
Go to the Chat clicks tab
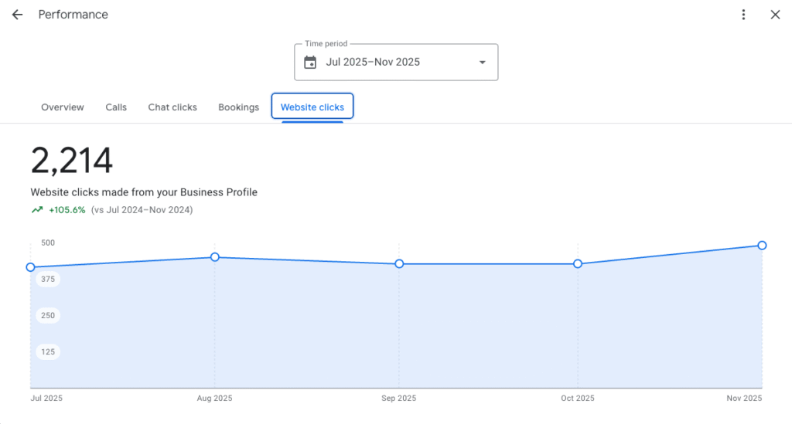click(x=172, y=107)
